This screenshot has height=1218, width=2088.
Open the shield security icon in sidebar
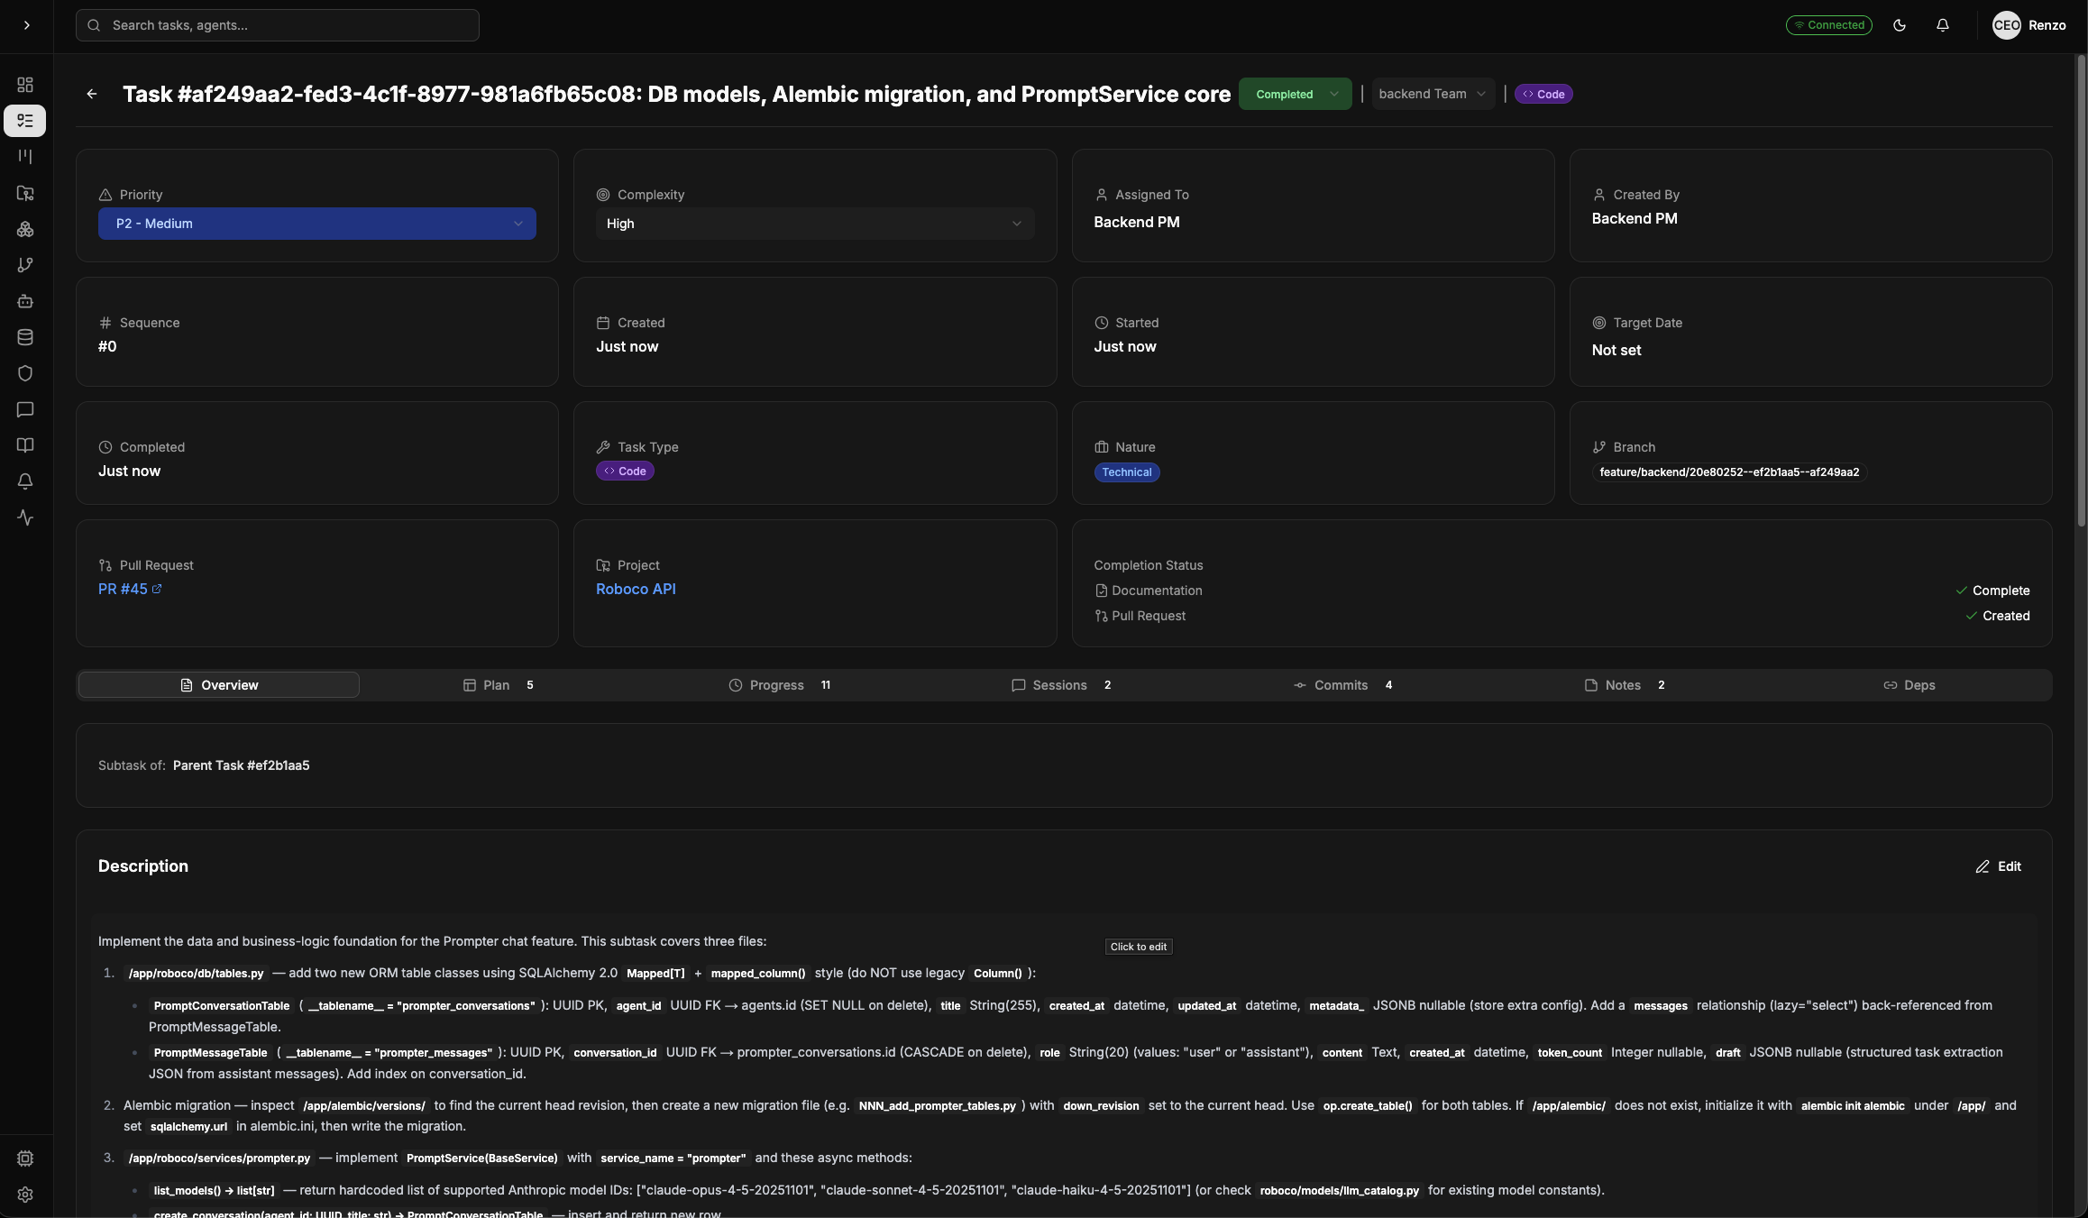(25, 373)
